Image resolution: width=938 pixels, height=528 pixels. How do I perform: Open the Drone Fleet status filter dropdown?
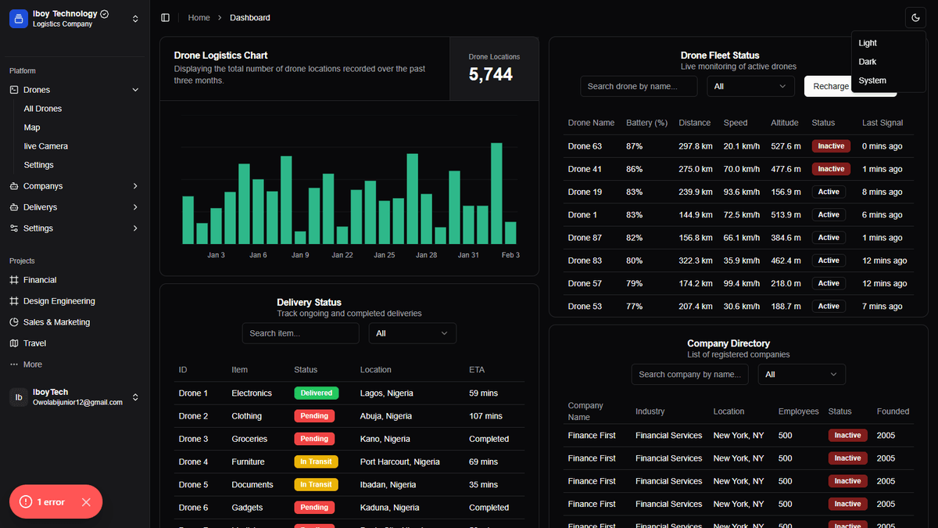click(x=750, y=86)
